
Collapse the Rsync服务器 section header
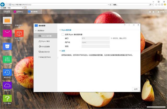click(x=60, y=30)
